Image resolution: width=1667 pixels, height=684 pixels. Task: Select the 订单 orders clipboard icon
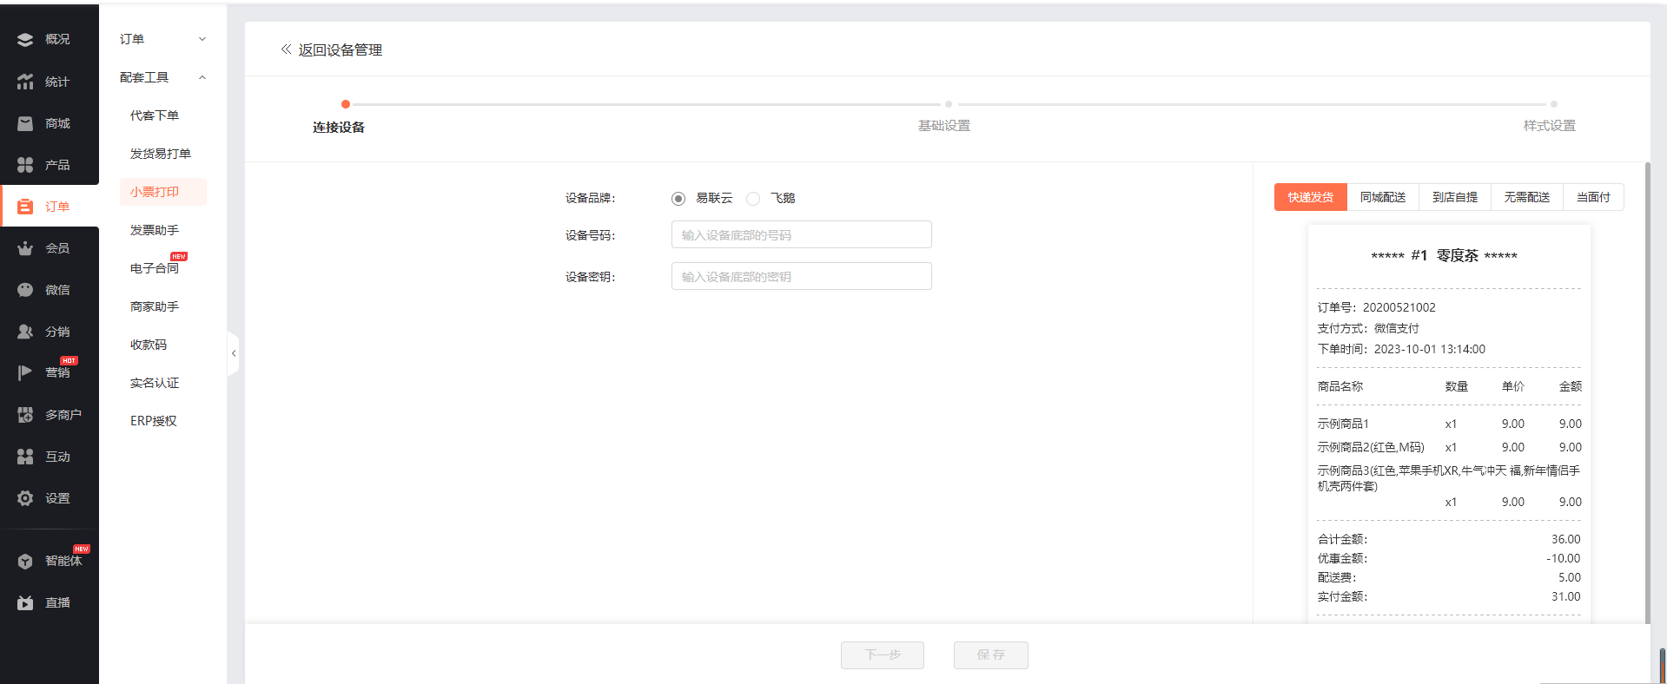click(x=25, y=207)
